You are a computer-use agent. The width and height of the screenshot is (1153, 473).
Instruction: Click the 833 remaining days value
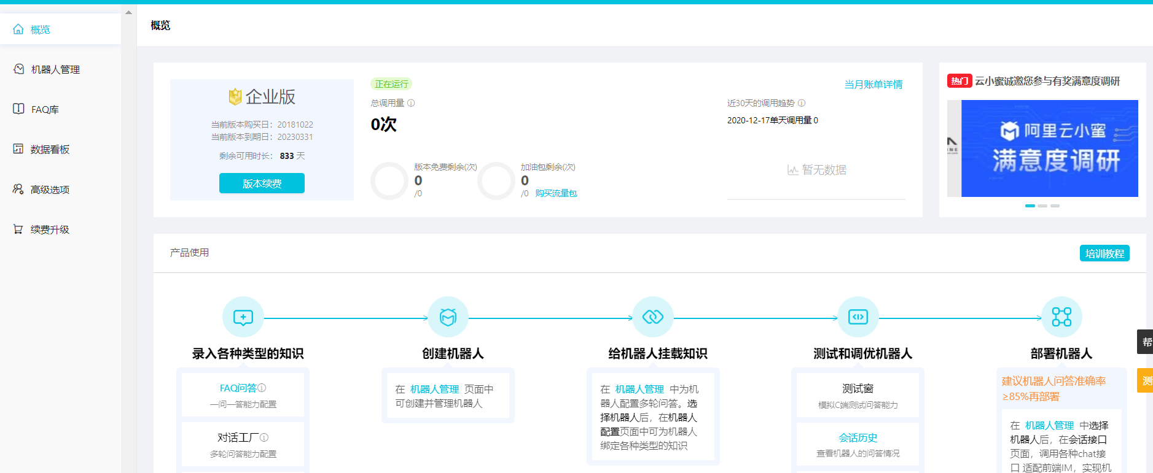click(x=287, y=156)
